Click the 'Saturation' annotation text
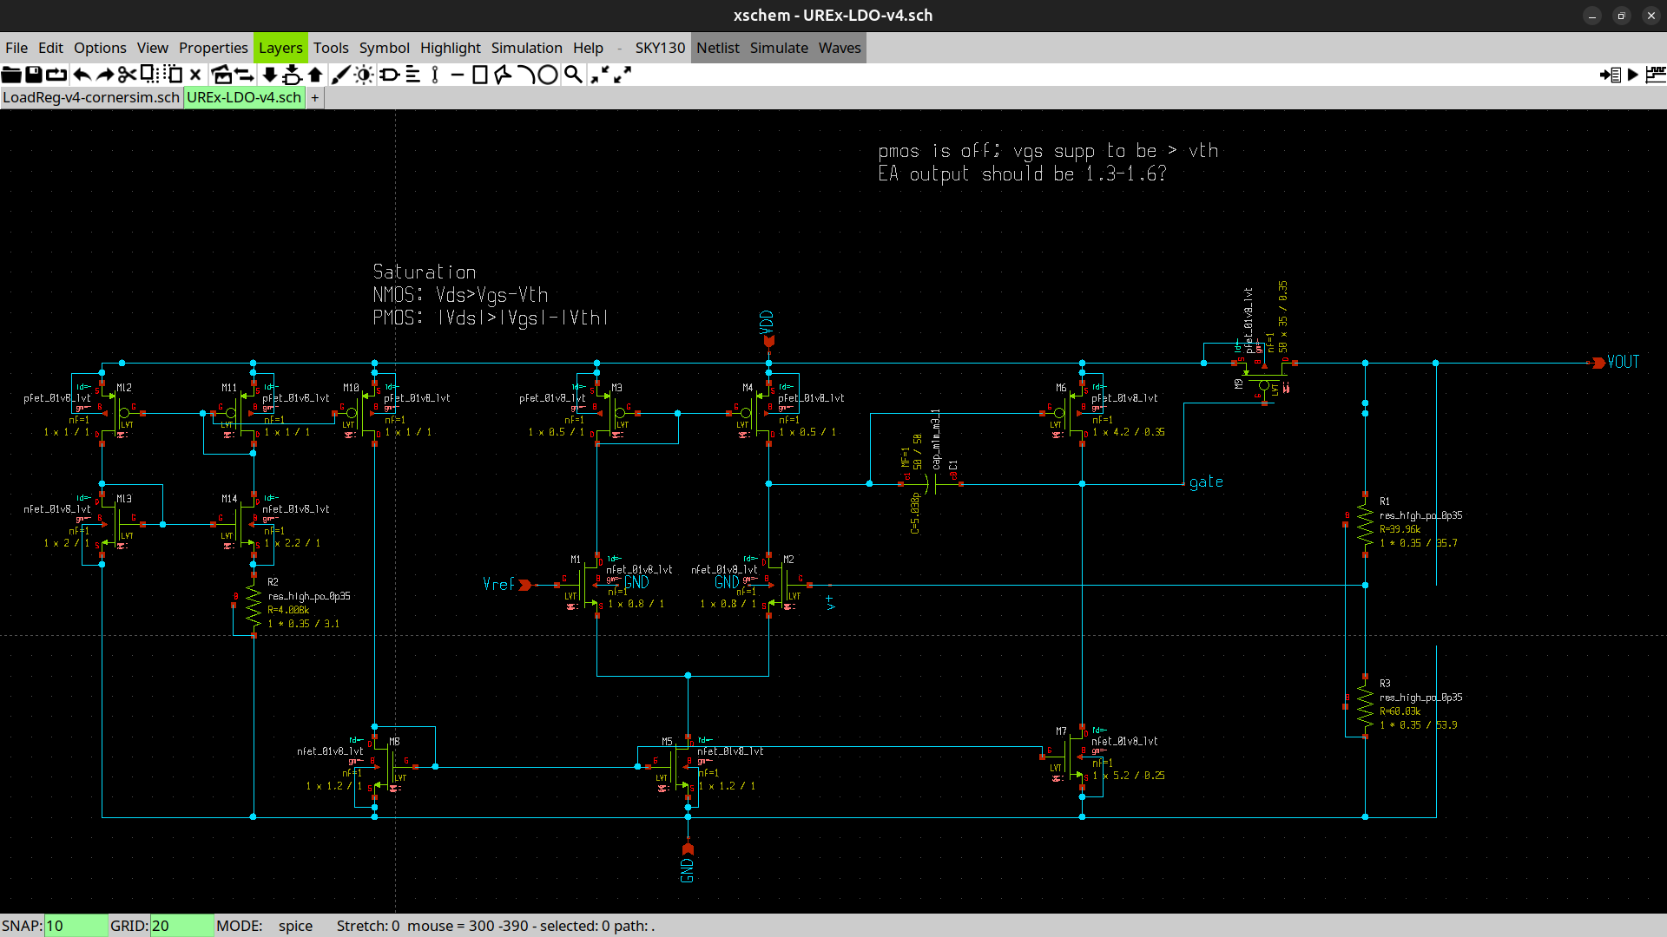 point(425,272)
